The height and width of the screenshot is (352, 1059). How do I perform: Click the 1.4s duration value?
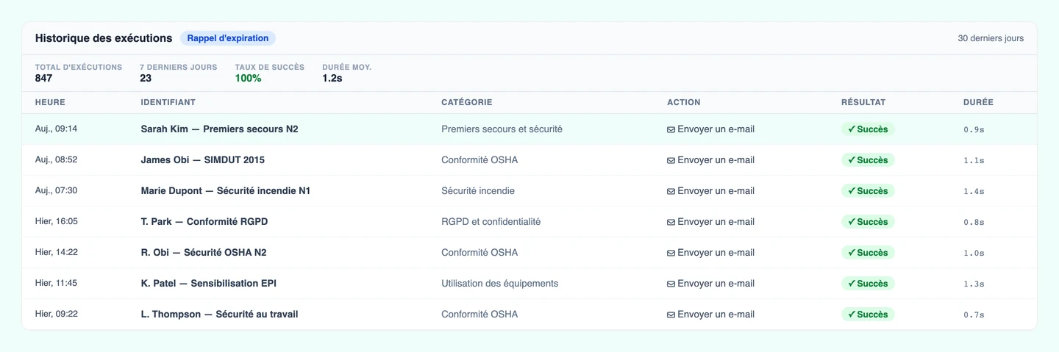point(974,191)
